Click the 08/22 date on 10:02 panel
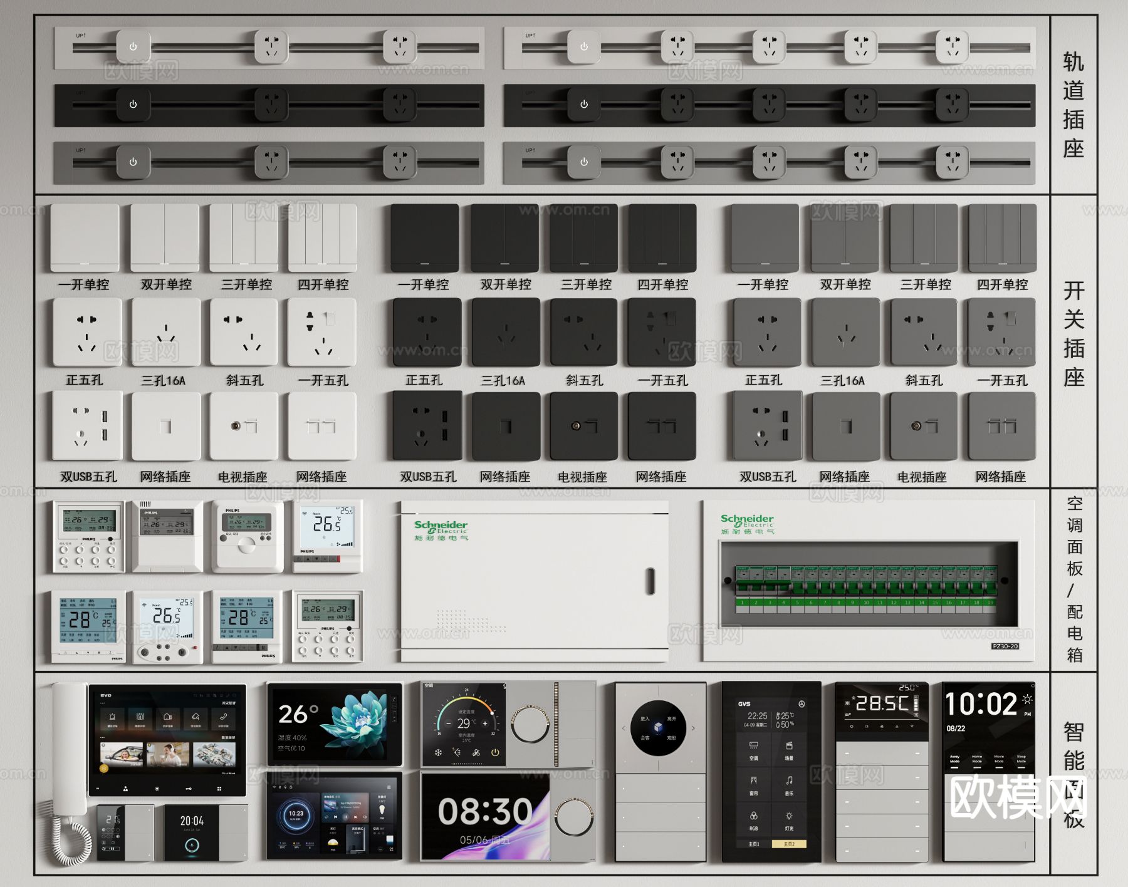Image resolution: width=1128 pixels, height=887 pixels. (x=956, y=729)
